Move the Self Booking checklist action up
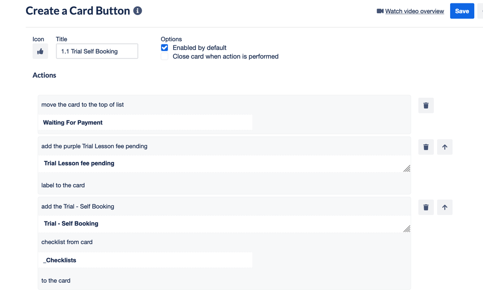Image resolution: width=483 pixels, height=304 pixels. pos(444,207)
